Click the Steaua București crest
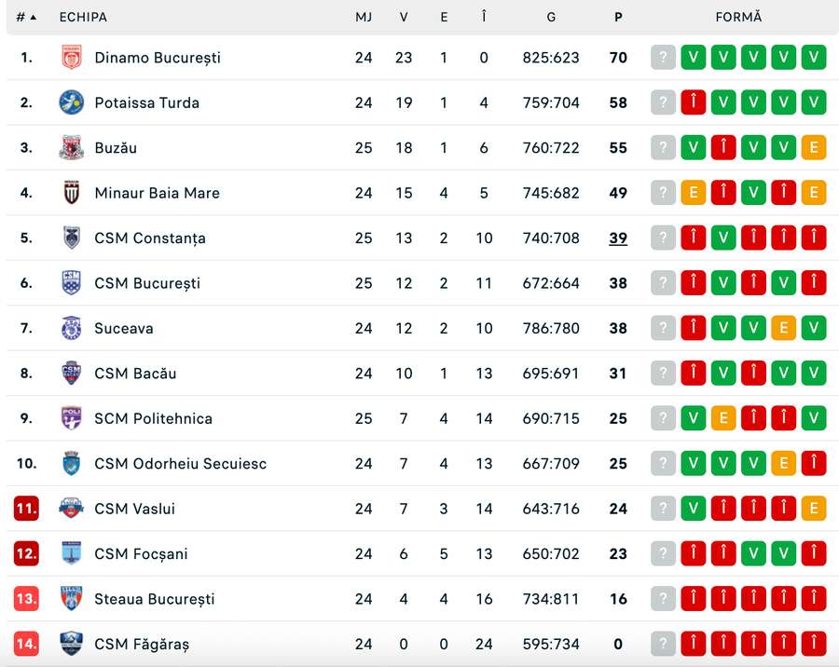839x667 pixels. click(x=71, y=599)
